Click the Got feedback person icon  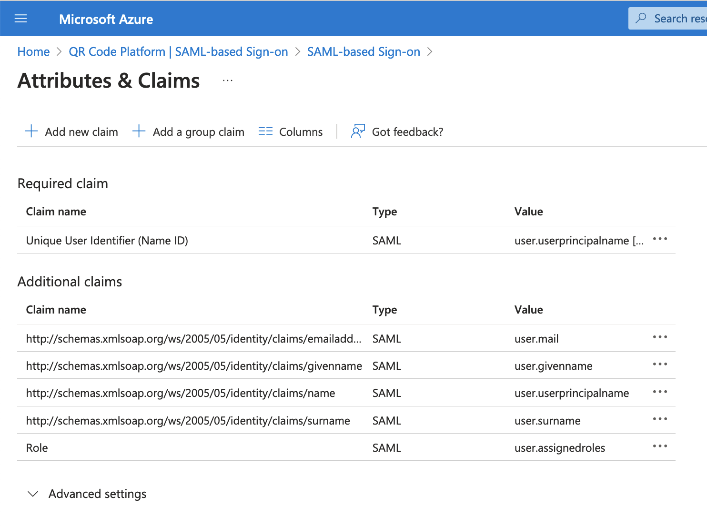358,131
